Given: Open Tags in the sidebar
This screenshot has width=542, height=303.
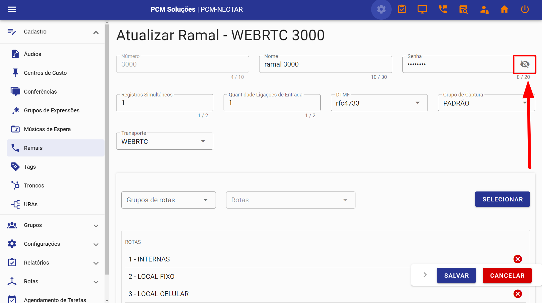Looking at the screenshot, I should click(x=56, y=167).
